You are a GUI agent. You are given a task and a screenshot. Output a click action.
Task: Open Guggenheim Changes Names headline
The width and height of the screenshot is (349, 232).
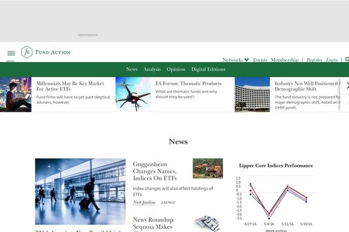[155, 171]
